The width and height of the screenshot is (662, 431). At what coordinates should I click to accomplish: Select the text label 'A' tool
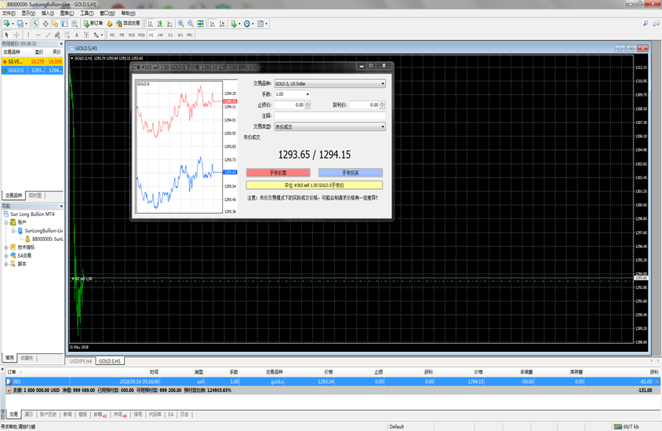pos(76,35)
